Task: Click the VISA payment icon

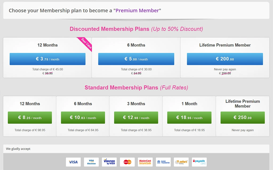Action: pyautogui.click(x=73, y=162)
